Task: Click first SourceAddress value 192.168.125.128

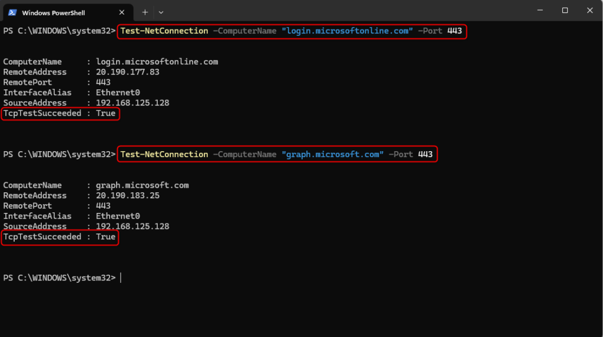Action: click(132, 103)
